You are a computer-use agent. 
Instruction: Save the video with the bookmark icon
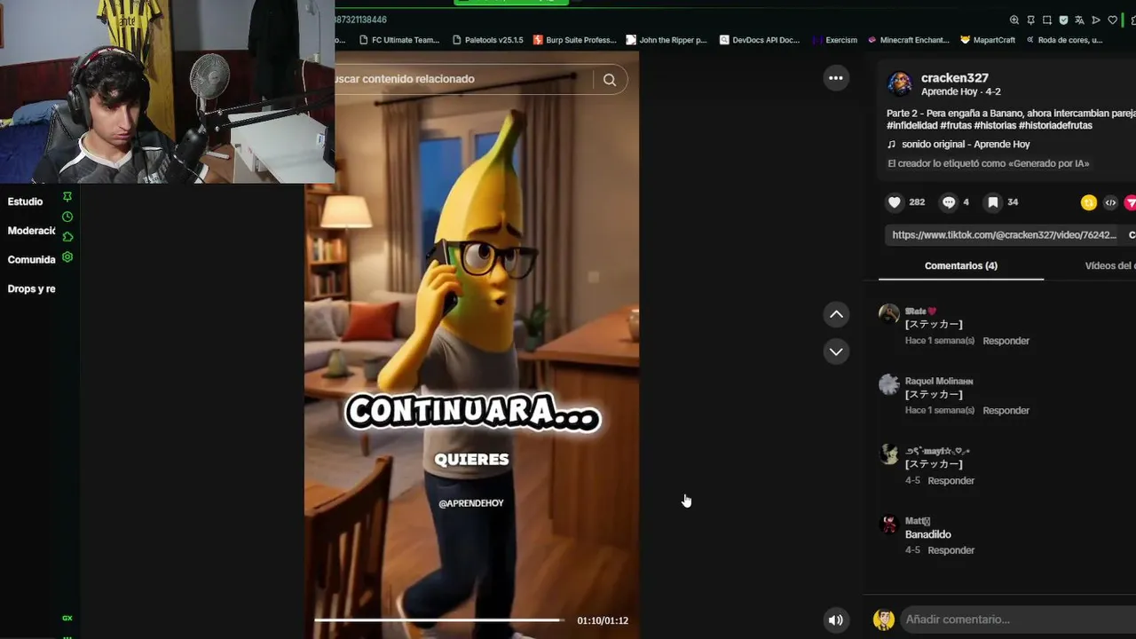(993, 202)
